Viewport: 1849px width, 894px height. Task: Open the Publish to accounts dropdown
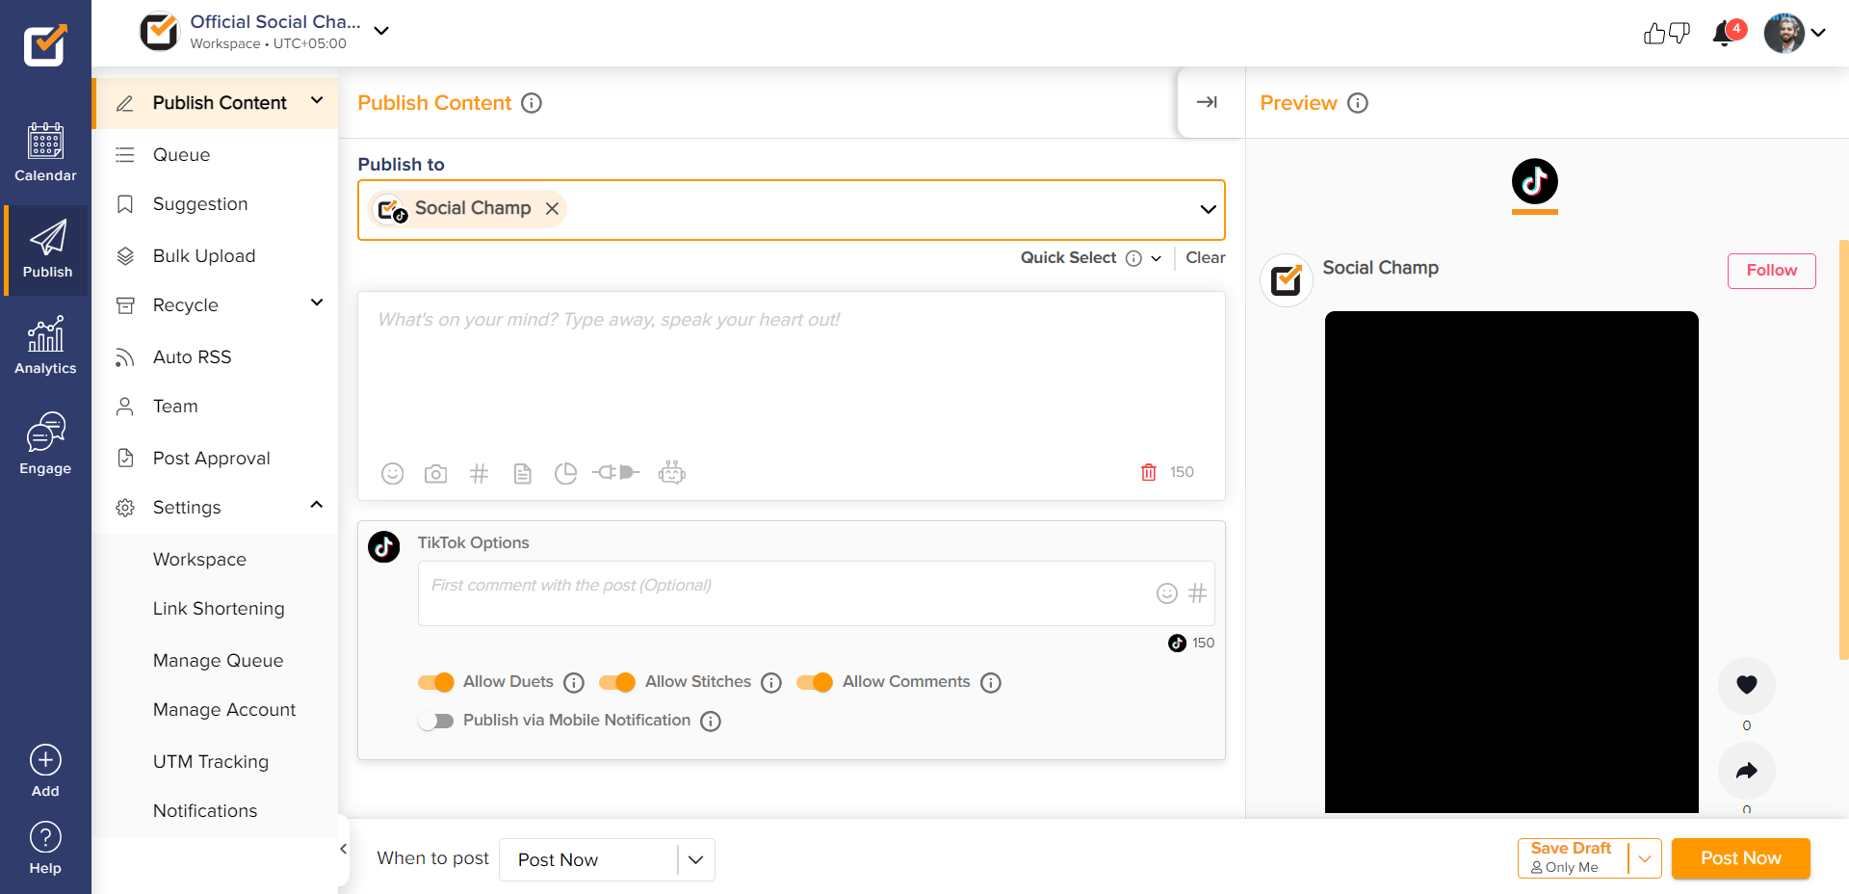pos(1208,210)
